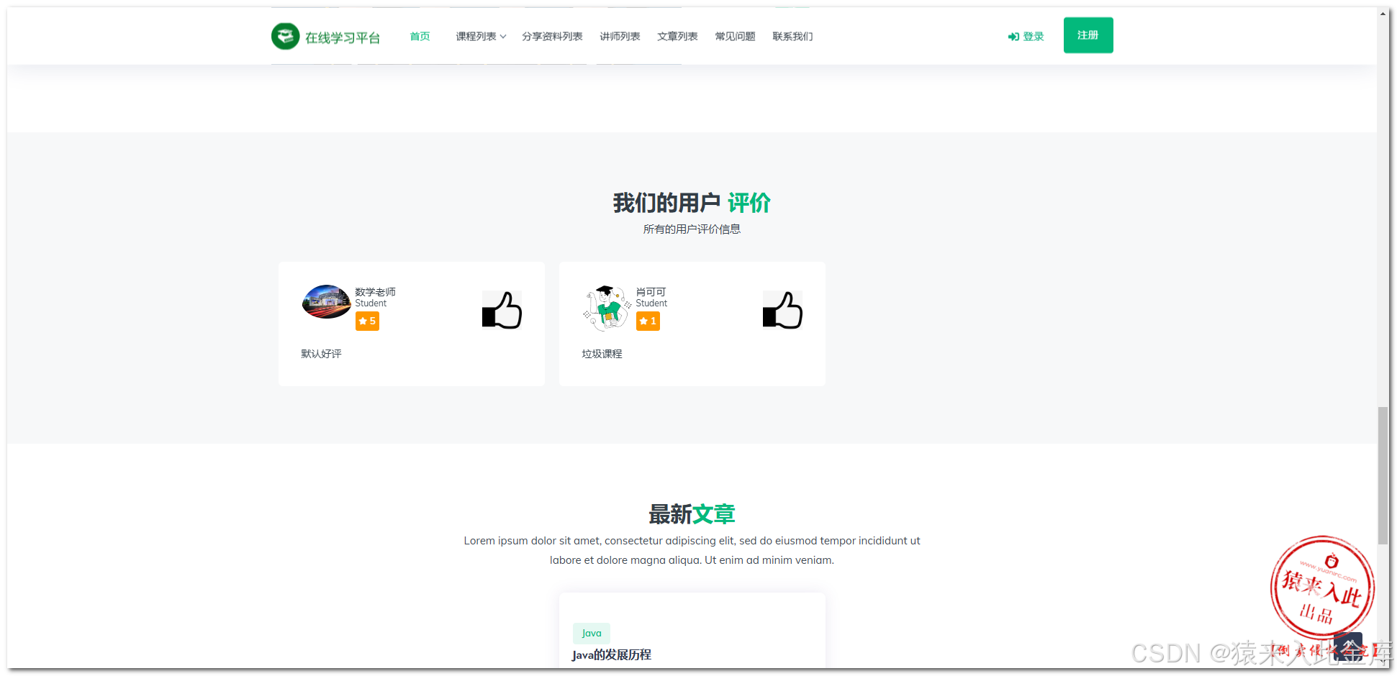Select 首页 in the navigation bar
Screen dimensions: 1397x676
pos(420,36)
